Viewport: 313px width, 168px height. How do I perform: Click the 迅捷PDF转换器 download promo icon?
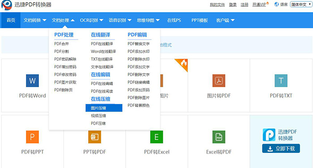tap(269, 135)
